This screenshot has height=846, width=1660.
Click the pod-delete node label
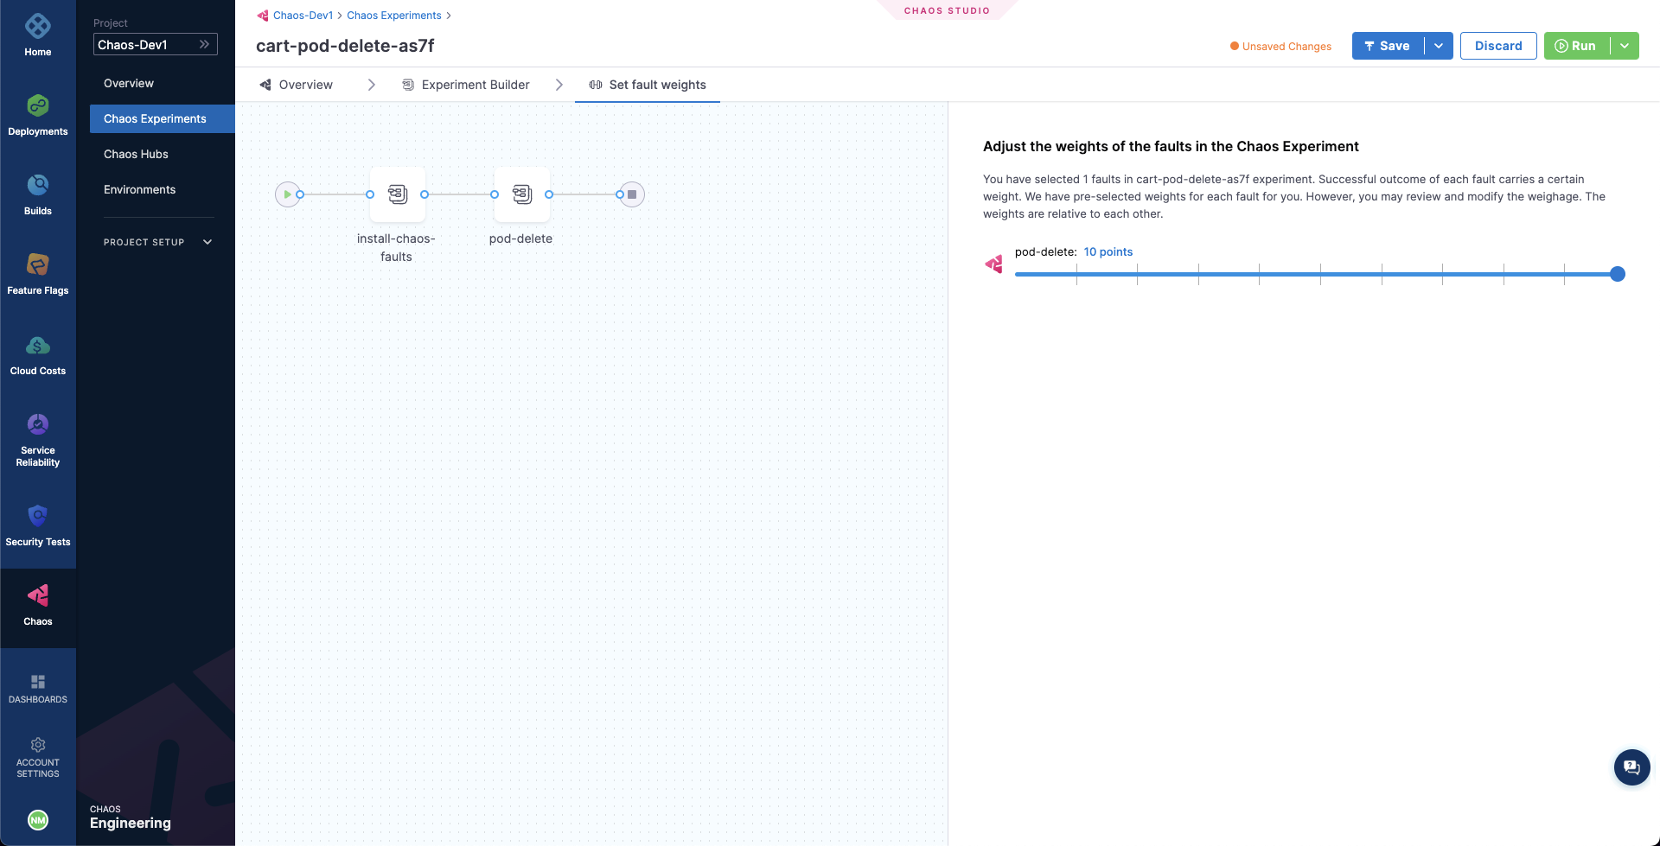coord(520,239)
